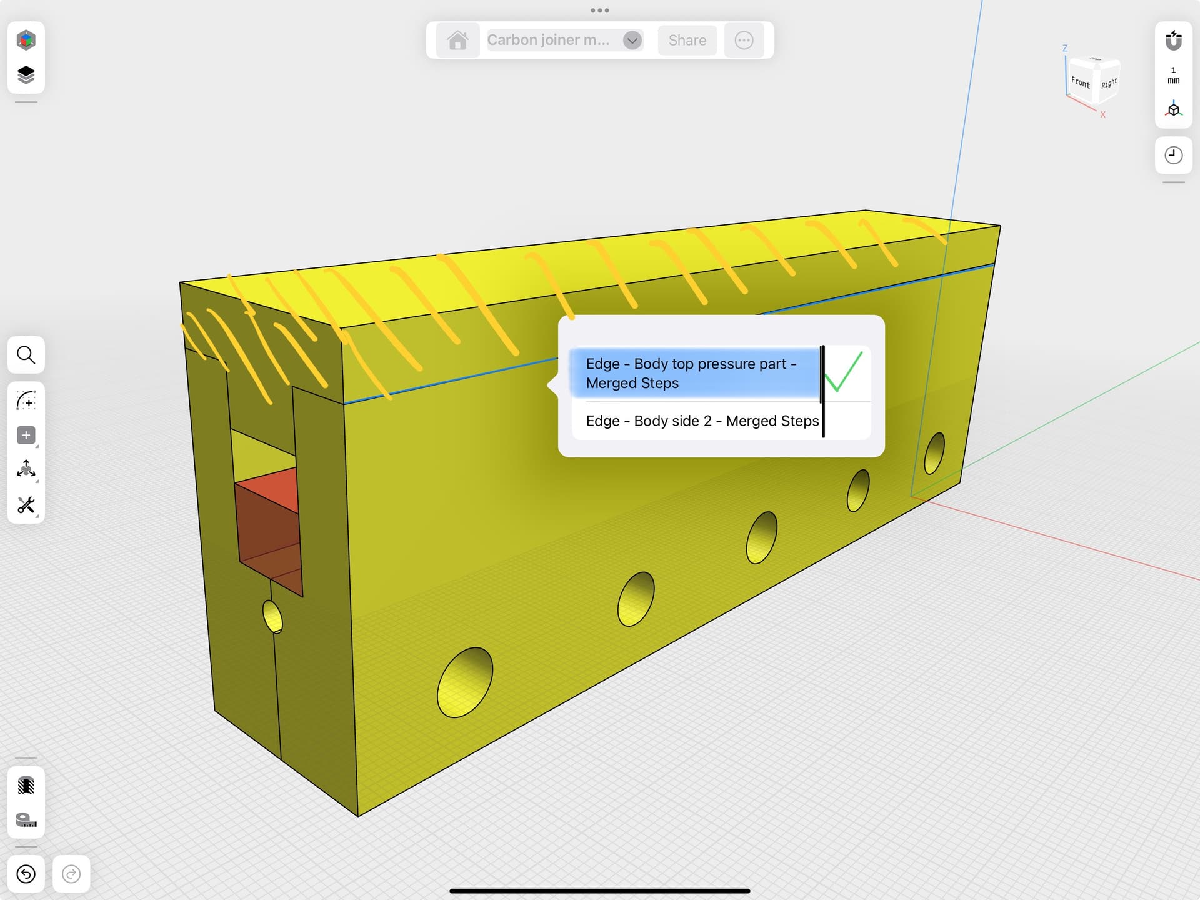Open the Add shape plus tool
Viewport: 1200px width, 900px height.
click(26, 436)
